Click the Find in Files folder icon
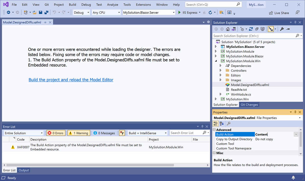 (221, 12)
